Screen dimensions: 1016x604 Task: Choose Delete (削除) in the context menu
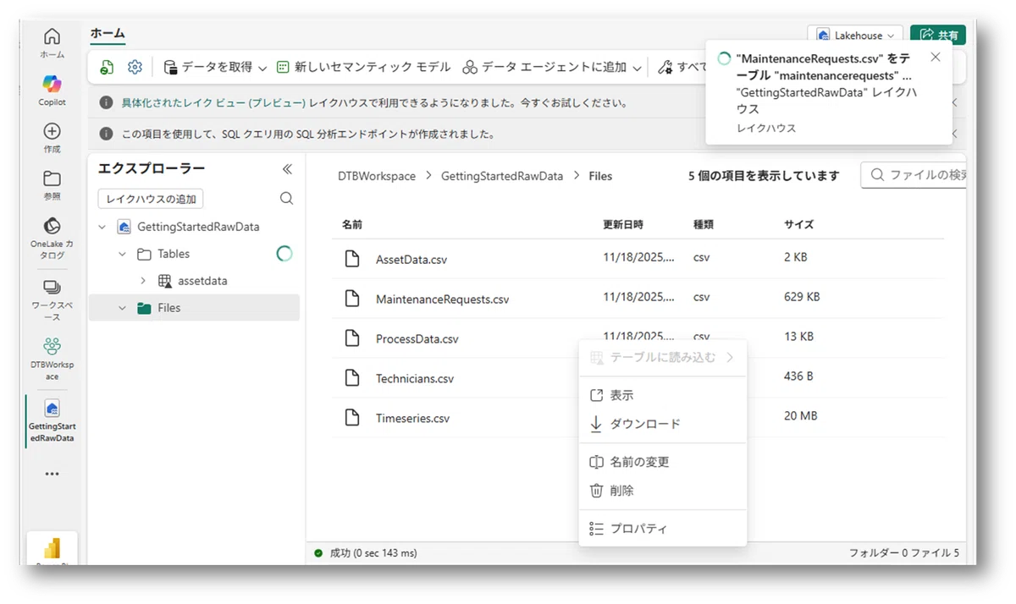click(663, 491)
